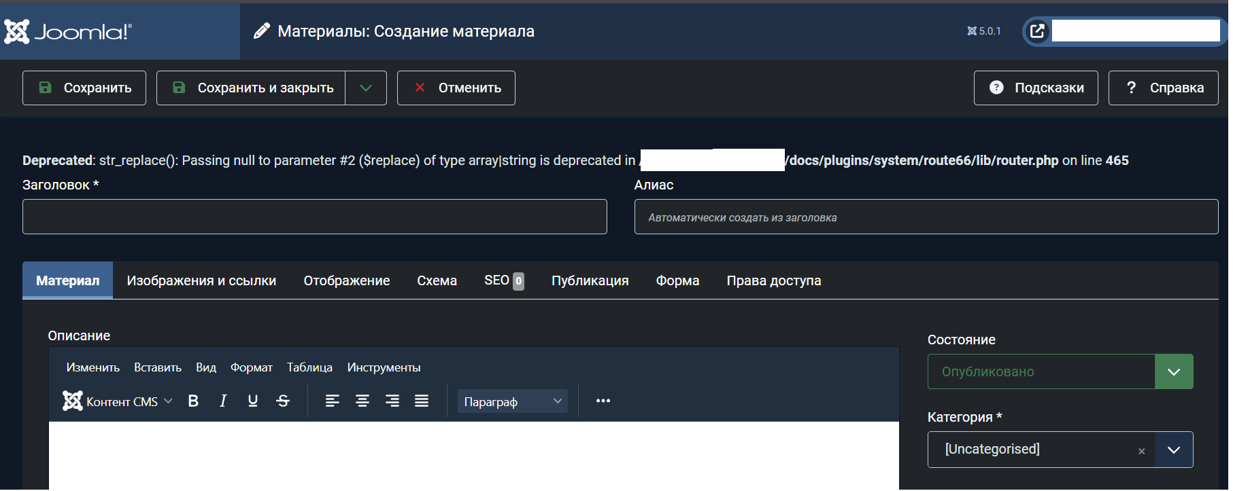Focus the Алиас alias input field
1233x491 pixels.
point(926,217)
